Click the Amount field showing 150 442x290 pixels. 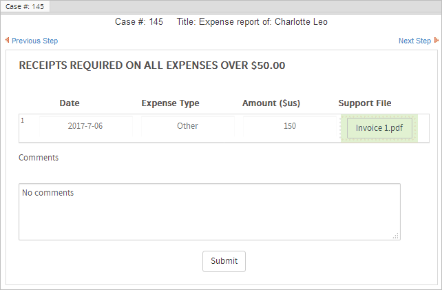coord(289,126)
